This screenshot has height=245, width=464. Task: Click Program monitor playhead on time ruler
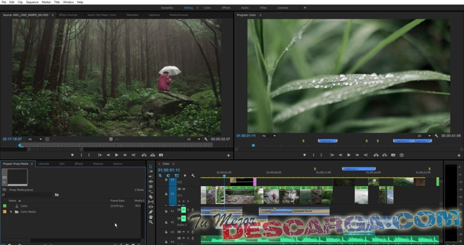(253, 145)
